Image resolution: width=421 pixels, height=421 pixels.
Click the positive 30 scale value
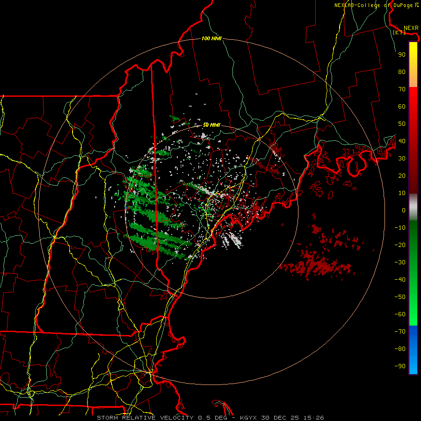pyautogui.click(x=402, y=159)
